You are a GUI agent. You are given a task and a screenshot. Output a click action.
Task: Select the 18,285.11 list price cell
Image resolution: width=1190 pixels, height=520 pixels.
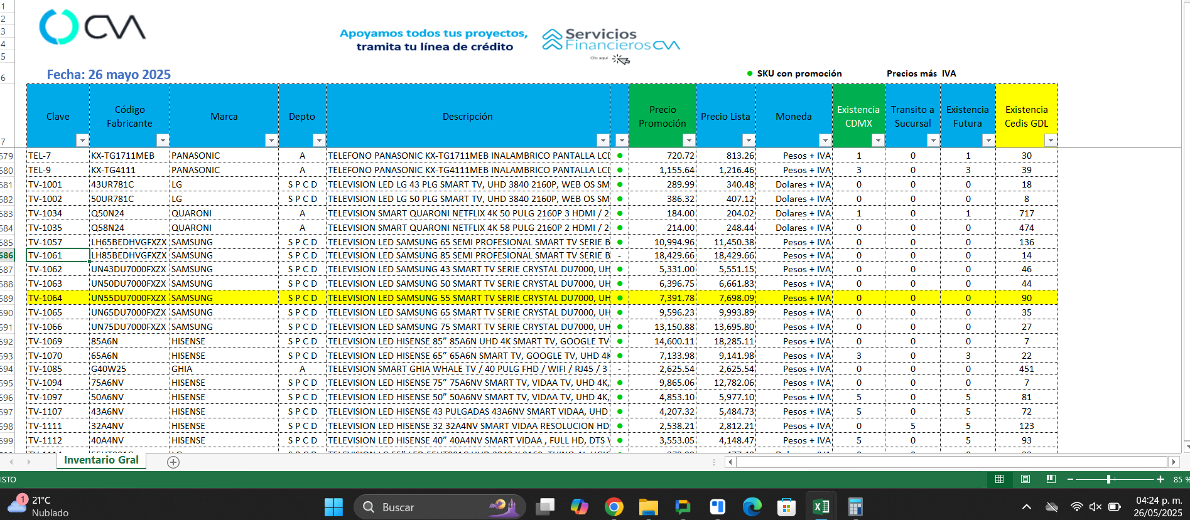click(x=726, y=341)
